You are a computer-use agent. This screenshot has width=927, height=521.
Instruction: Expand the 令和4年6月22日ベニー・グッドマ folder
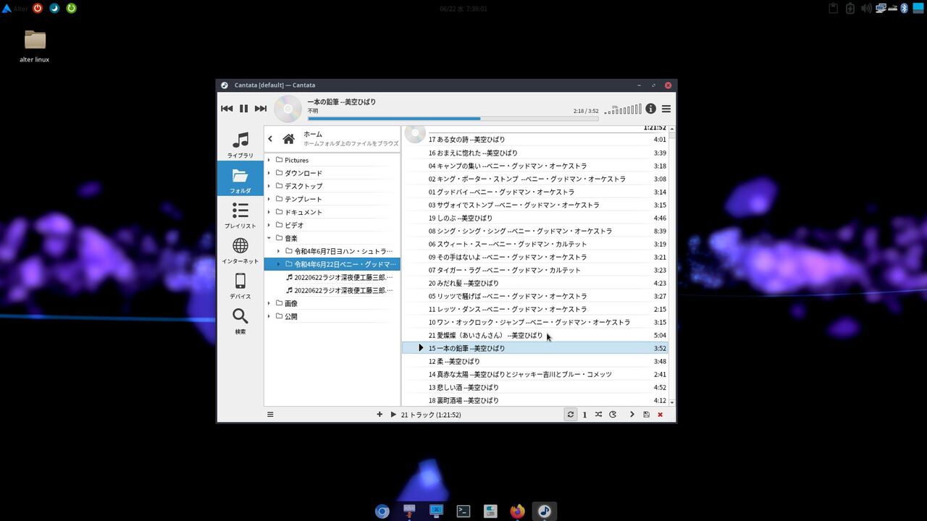click(x=278, y=264)
